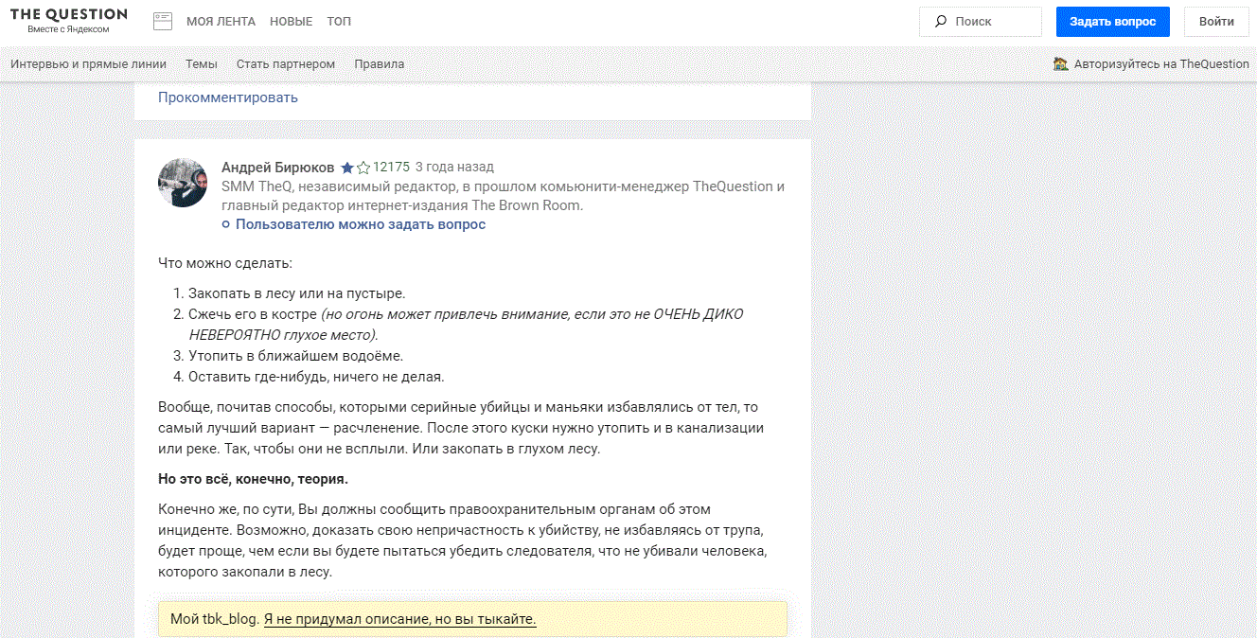Click the news feed icon beside Моя лента

pos(163,21)
